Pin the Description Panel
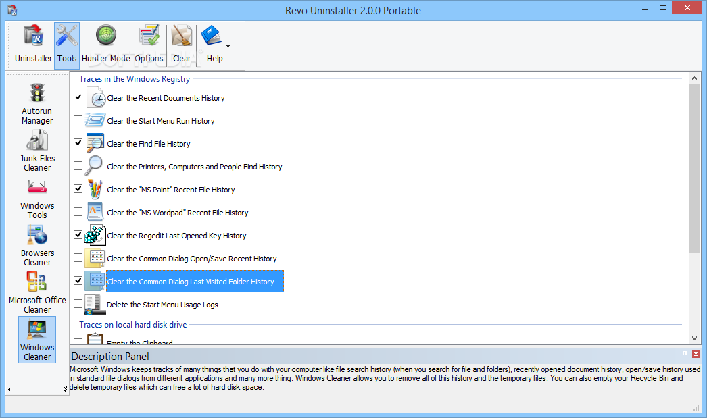The width and height of the screenshot is (707, 418). pyautogui.click(x=685, y=354)
